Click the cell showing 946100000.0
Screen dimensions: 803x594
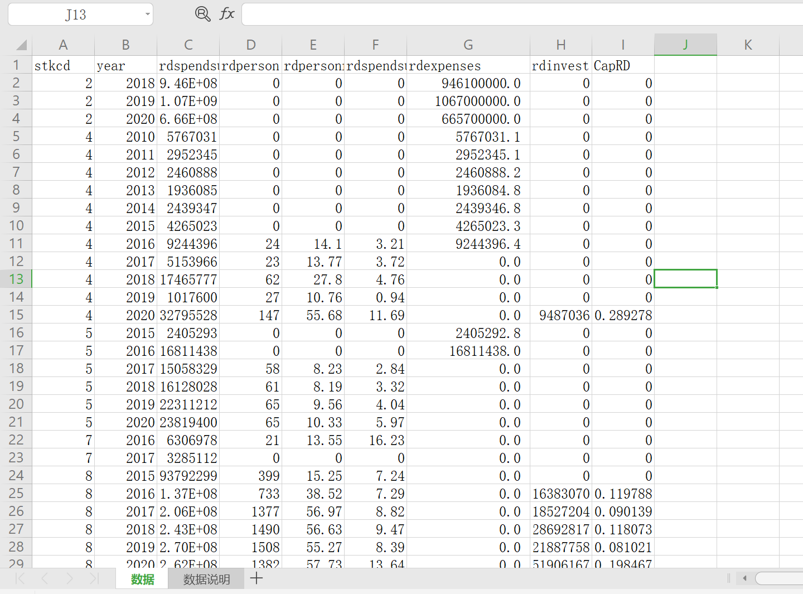point(468,83)
